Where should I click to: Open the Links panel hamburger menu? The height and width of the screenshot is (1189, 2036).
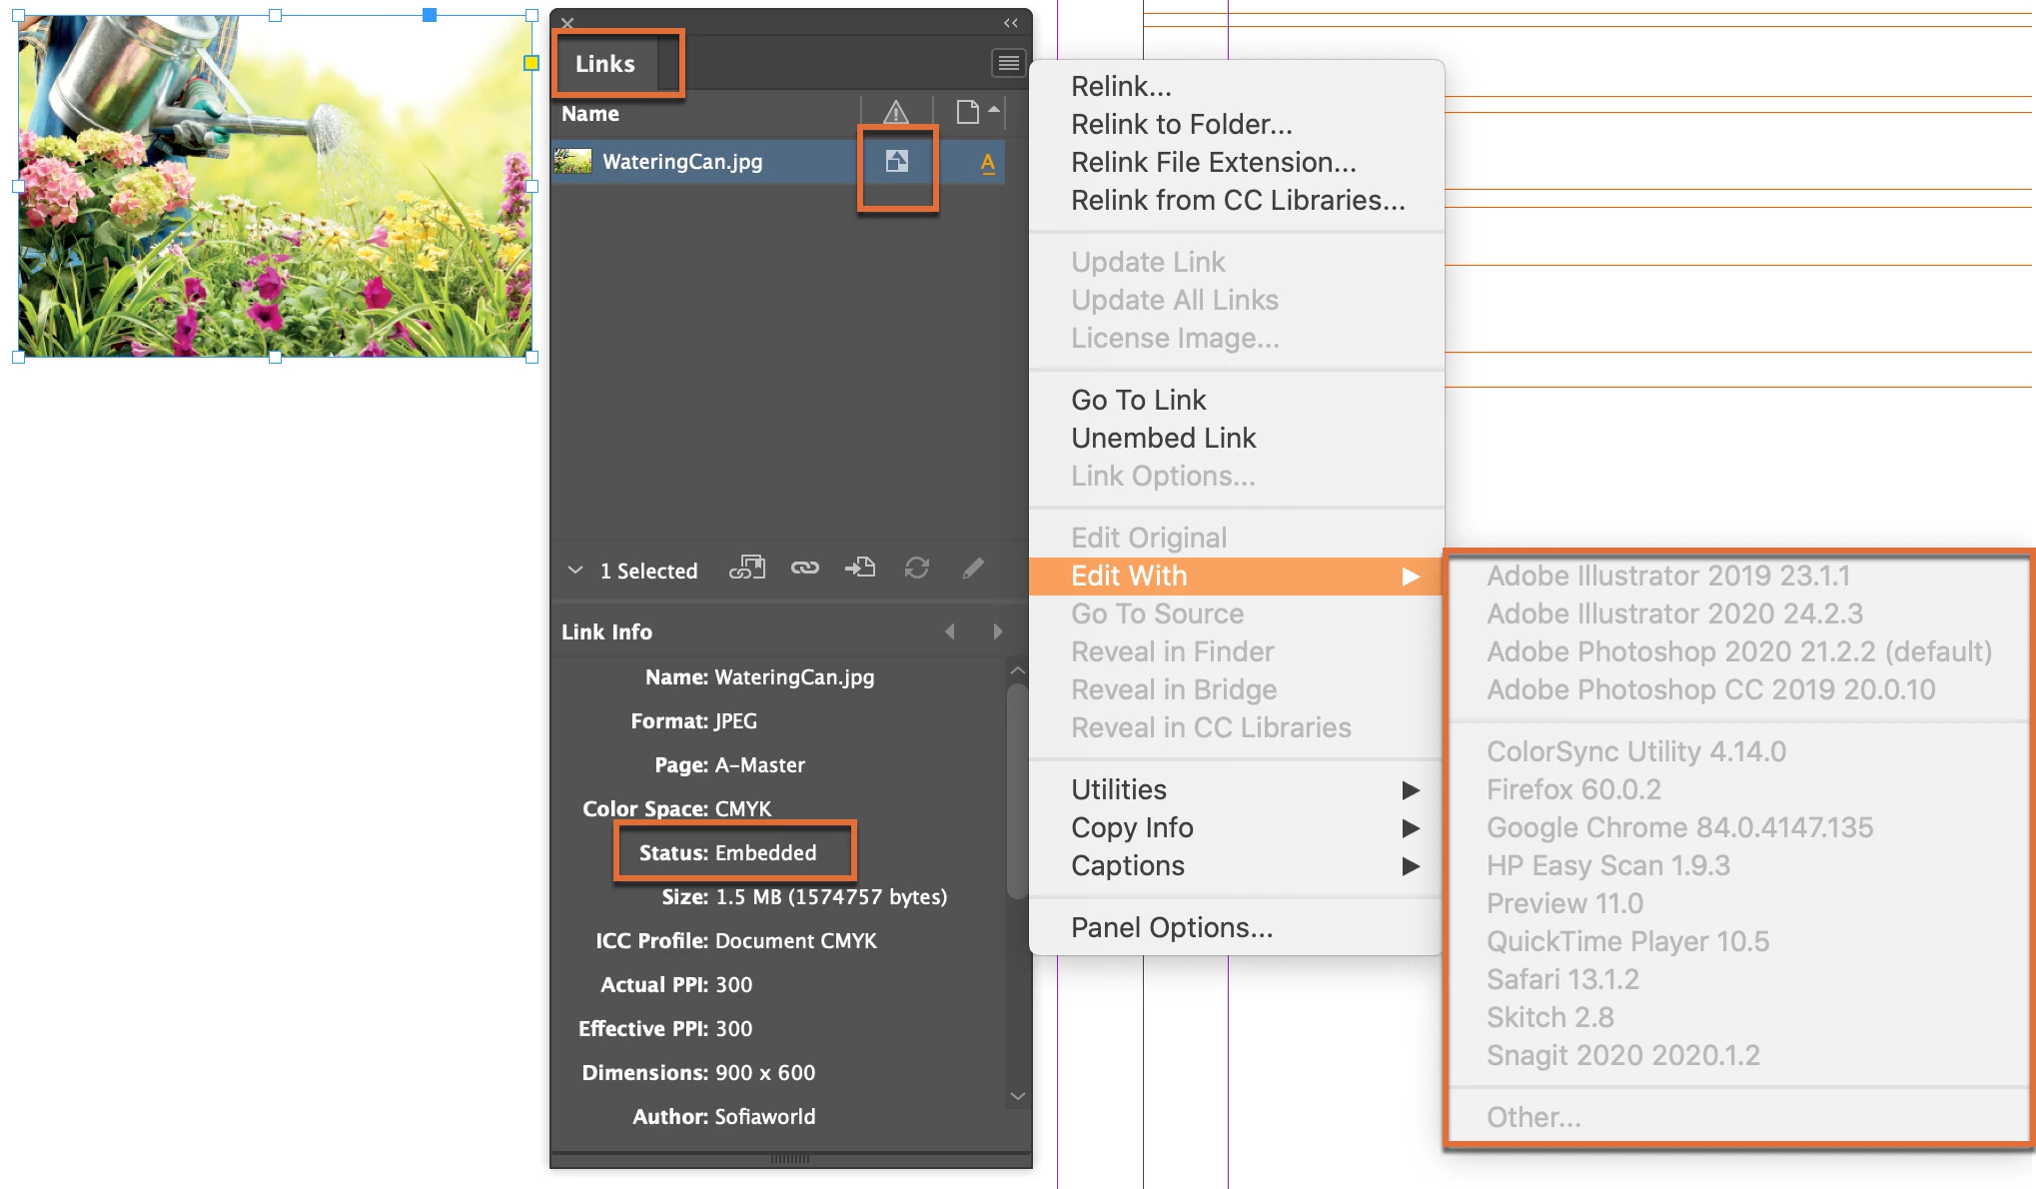point(1008,64)
